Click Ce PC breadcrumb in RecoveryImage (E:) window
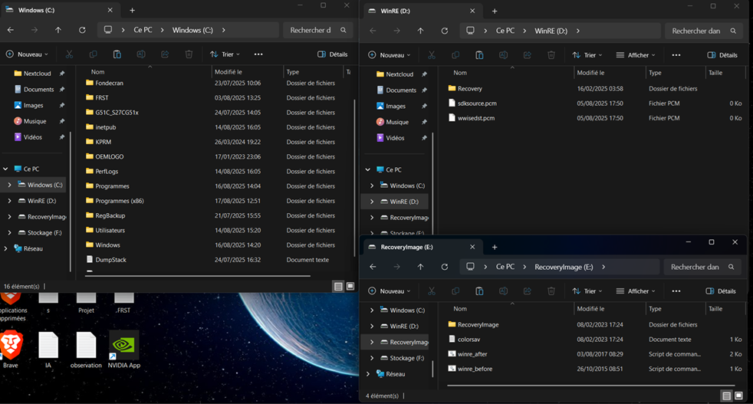This screenshot has width=753, height=404. click(505, 267)
